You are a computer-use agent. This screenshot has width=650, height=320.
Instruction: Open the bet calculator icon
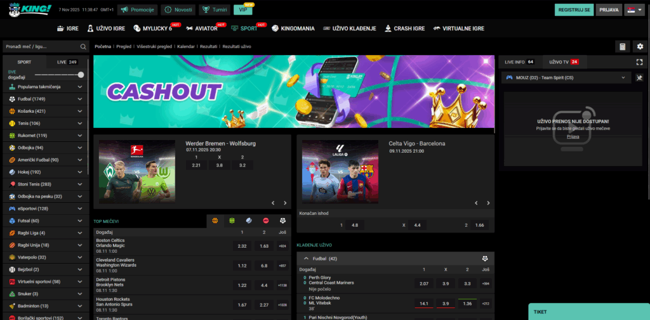[x=623, y=47]
